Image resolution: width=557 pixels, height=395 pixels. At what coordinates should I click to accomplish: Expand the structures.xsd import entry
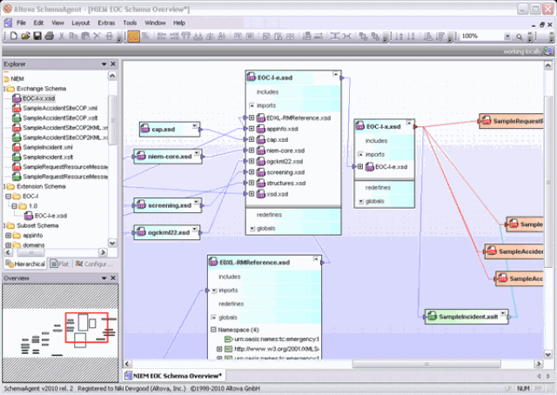click(x=252, y=183)
